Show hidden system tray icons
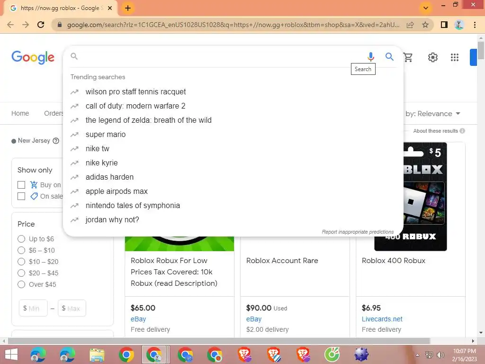This screenshot has height=364, width=485. point(417,355)
